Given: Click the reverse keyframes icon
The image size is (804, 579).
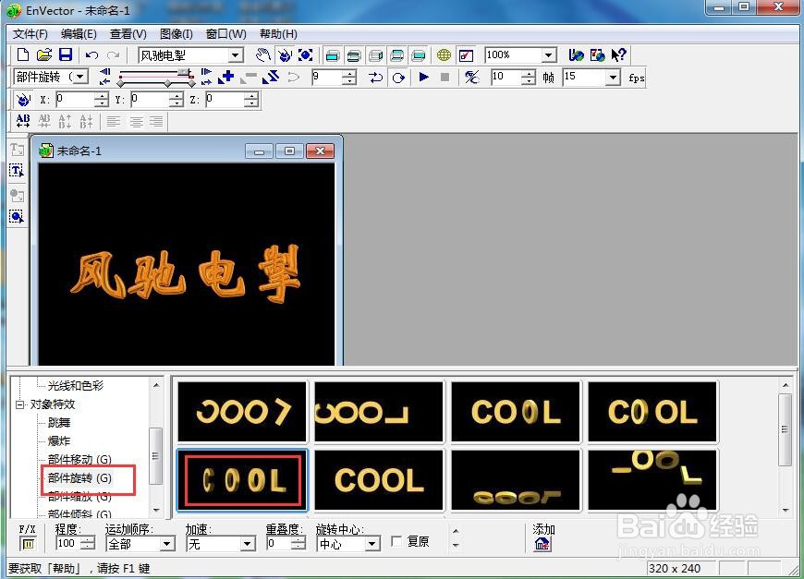Looking at the screenshot, I should point(271,78).
